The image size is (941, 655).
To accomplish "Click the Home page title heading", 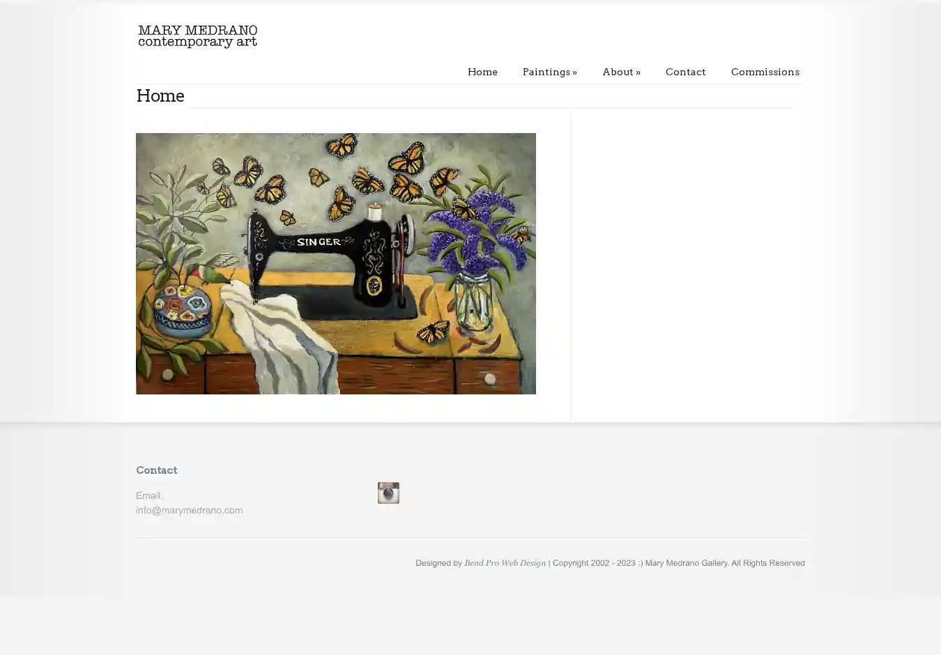I will tap(160, 96).
